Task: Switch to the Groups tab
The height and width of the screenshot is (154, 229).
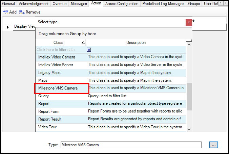Action: pyautogui.click(x=194, y=4)
